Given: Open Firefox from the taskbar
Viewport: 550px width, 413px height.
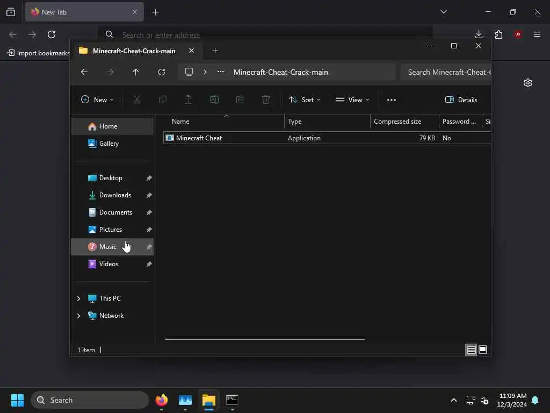Looking at the screenshot, I should coord(162,400).
